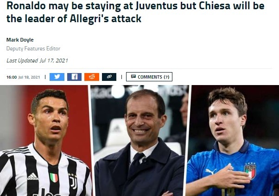Share the article on Twitter
Screen dimensions: 279x196
pyautogui.click(x=57, y=77)
